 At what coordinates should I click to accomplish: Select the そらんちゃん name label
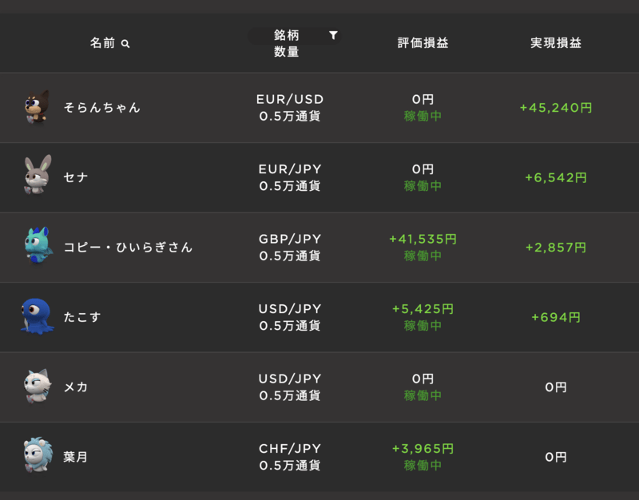101,108
